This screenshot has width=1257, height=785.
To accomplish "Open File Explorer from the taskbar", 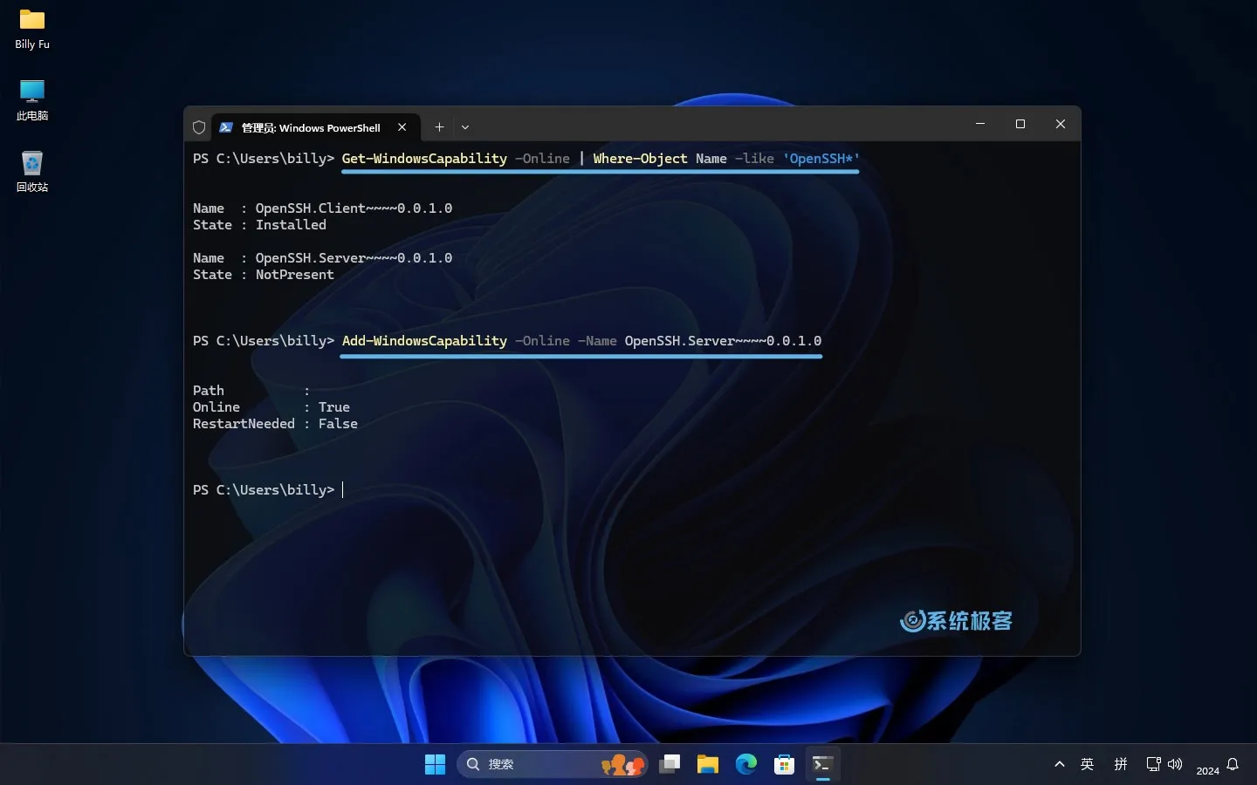I will 707,764.
